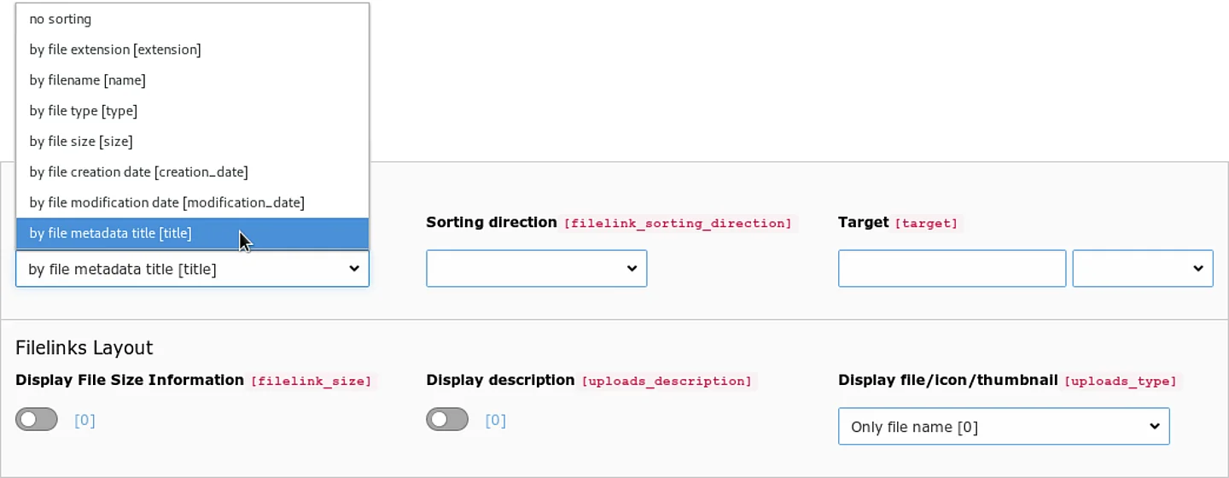This screenshot has width=1229, height=478.
Task: Click the "Target" field label
Action: pos(863,223)
